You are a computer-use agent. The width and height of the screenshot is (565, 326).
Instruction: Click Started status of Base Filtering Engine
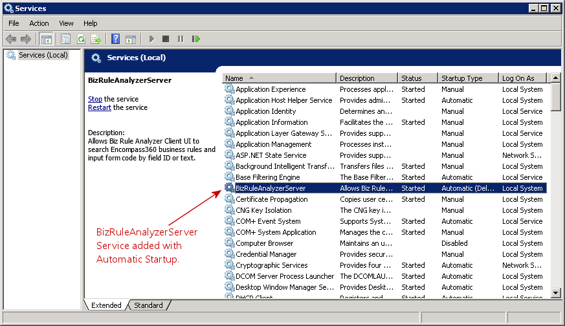[x=413, y=177]
